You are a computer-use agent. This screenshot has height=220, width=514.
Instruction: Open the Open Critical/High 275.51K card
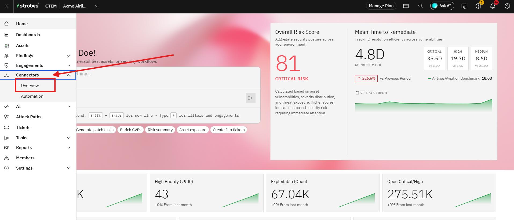[x=439, y=193]
